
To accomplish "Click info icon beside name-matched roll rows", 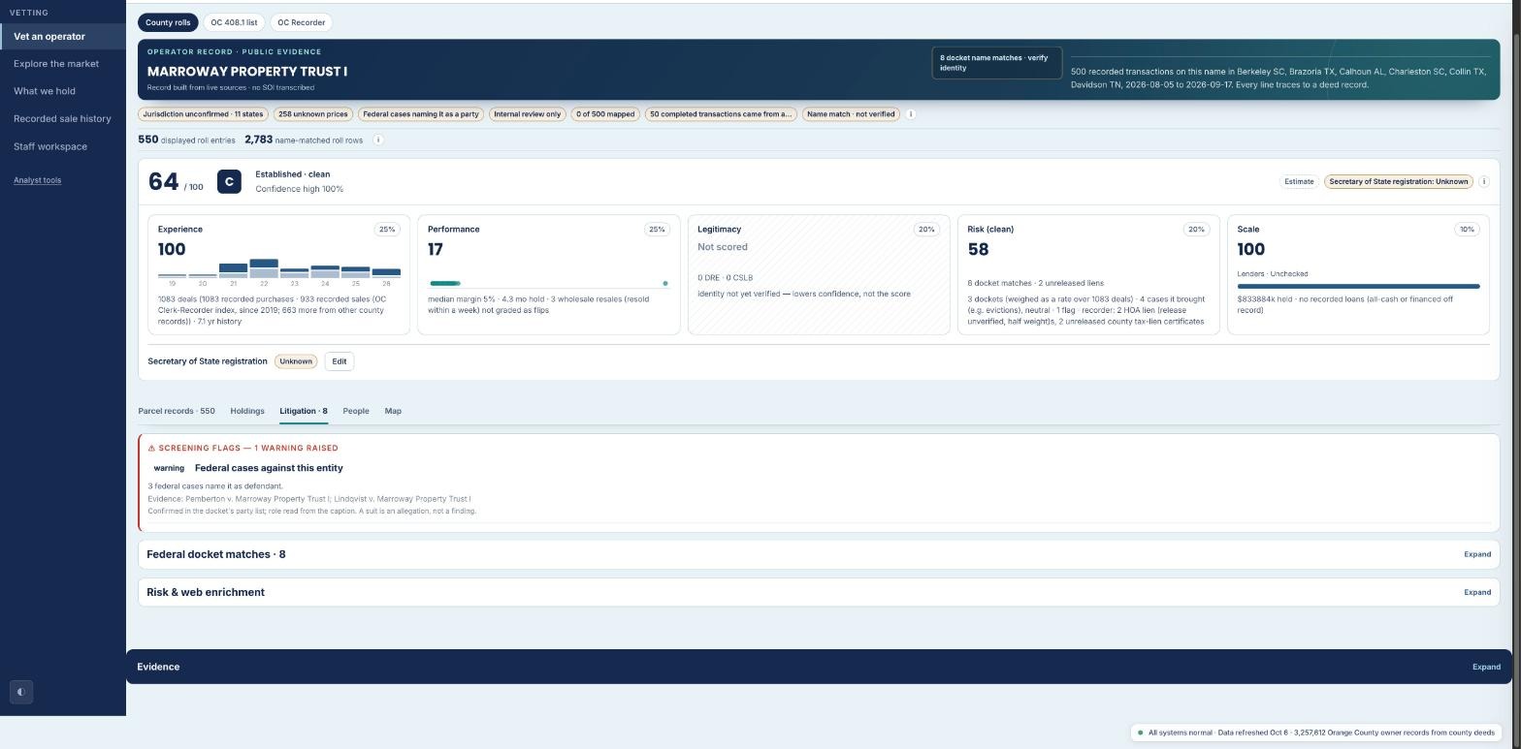I will (x=378, y=140).
